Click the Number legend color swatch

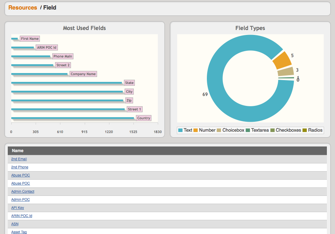pos(196,130)
